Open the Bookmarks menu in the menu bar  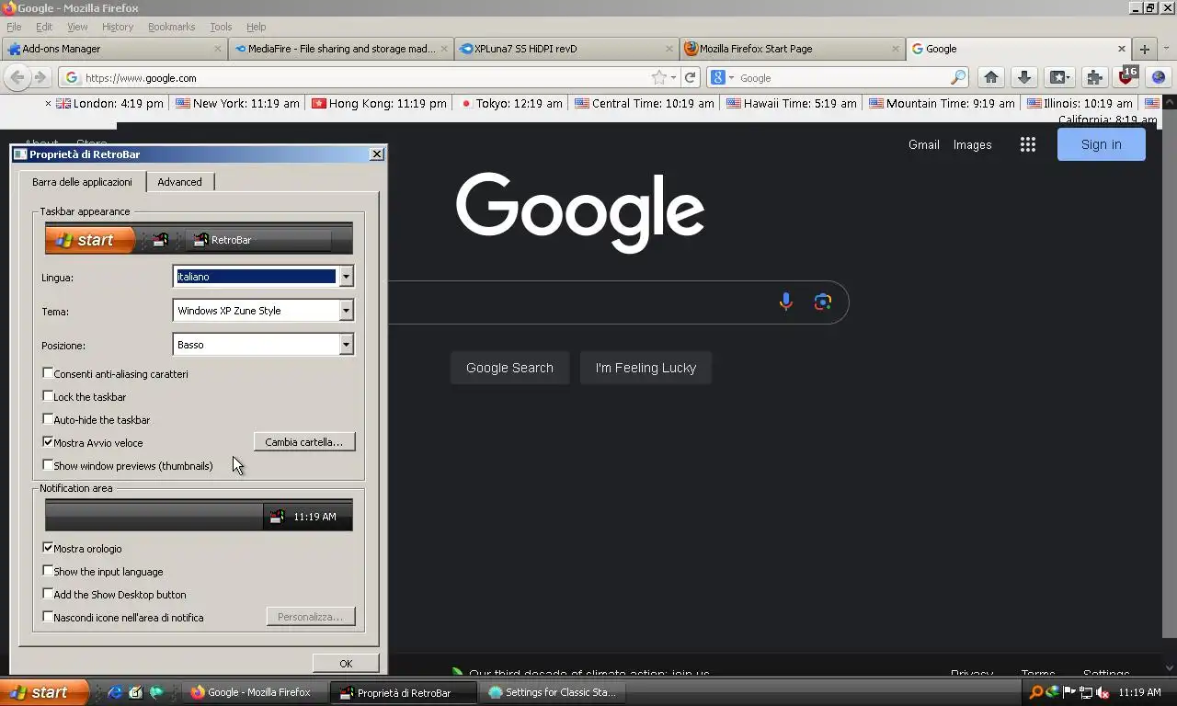click(x=171, y=27)
